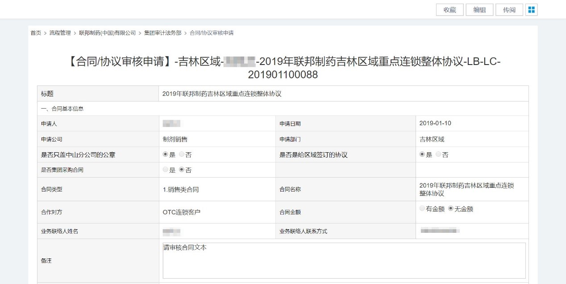
Task: Select 是 for 是否只盖中山分公司的公章
Action: (x=166, y=154)
